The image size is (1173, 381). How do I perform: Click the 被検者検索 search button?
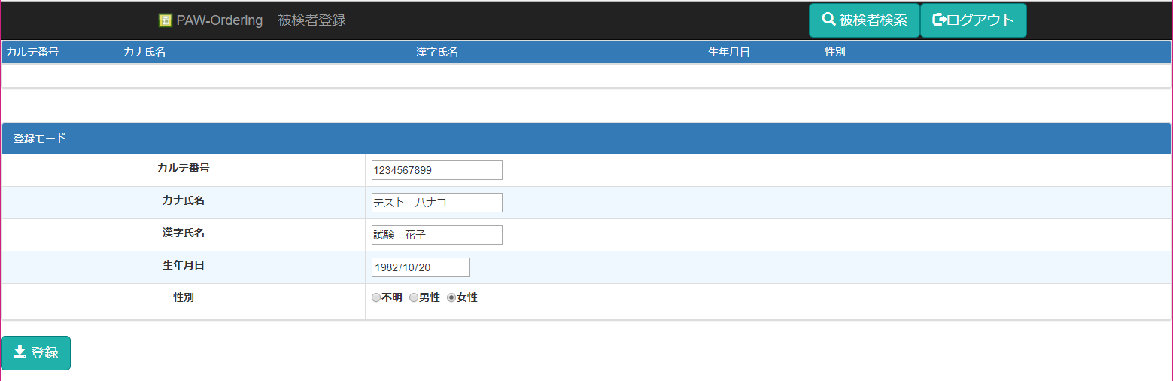click(x=865, y=20)
